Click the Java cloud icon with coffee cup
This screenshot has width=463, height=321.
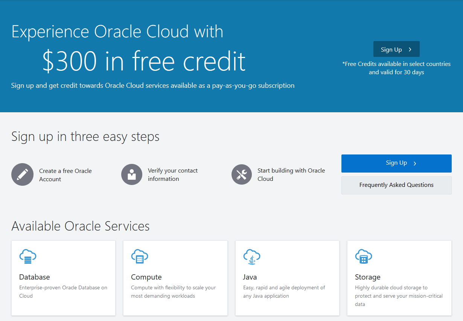[252, 257]
